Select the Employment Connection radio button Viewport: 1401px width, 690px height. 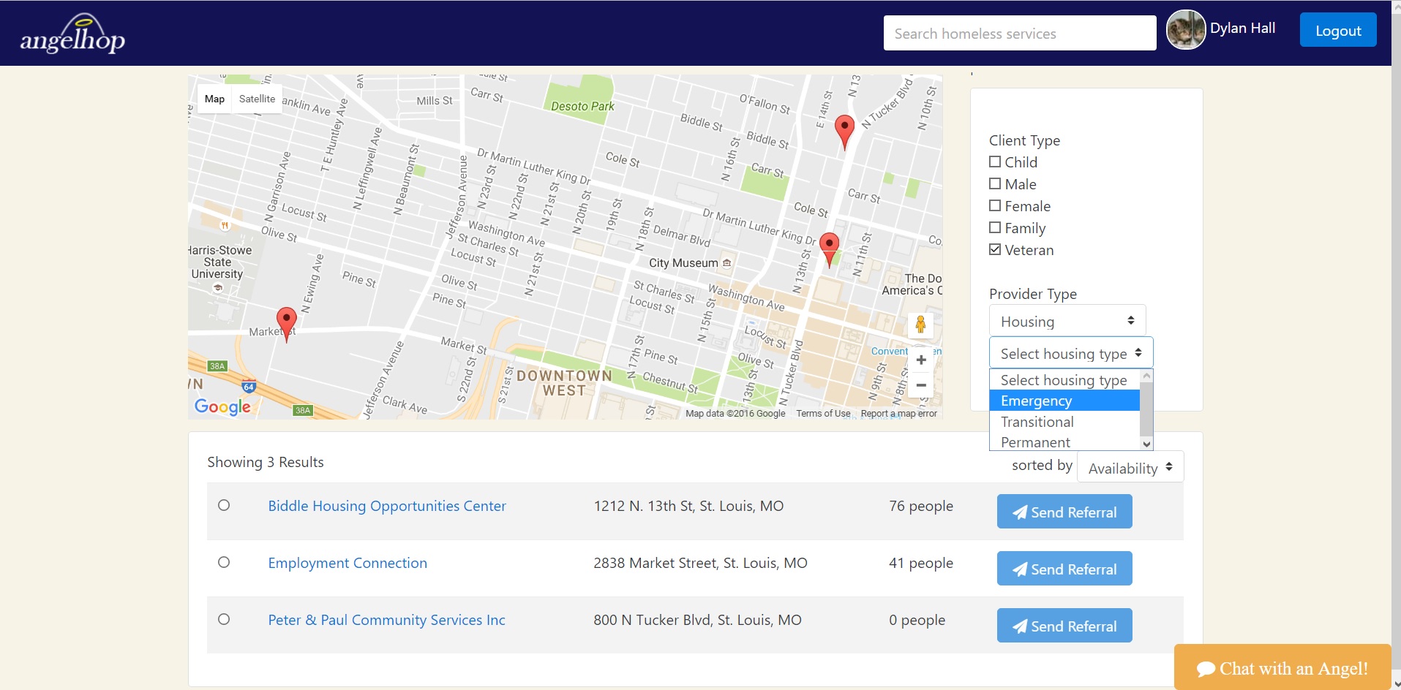(224, 562)
